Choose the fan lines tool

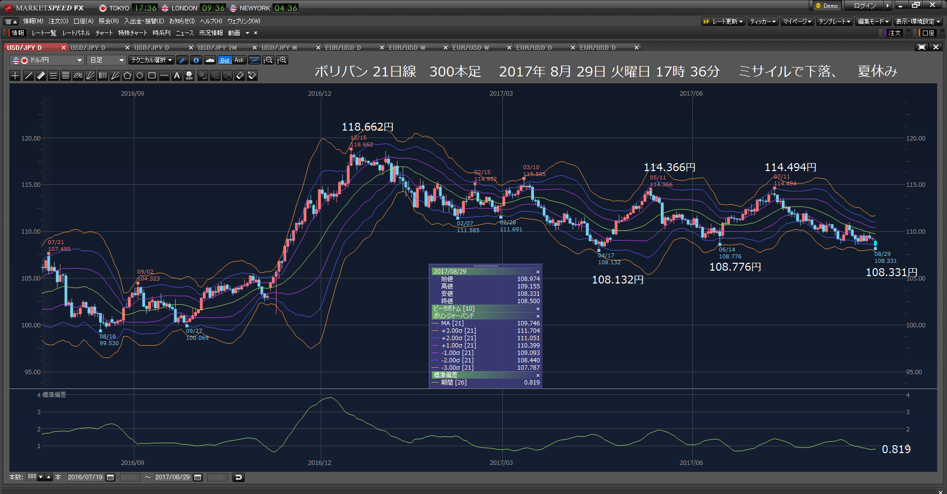tap(90, 75)
